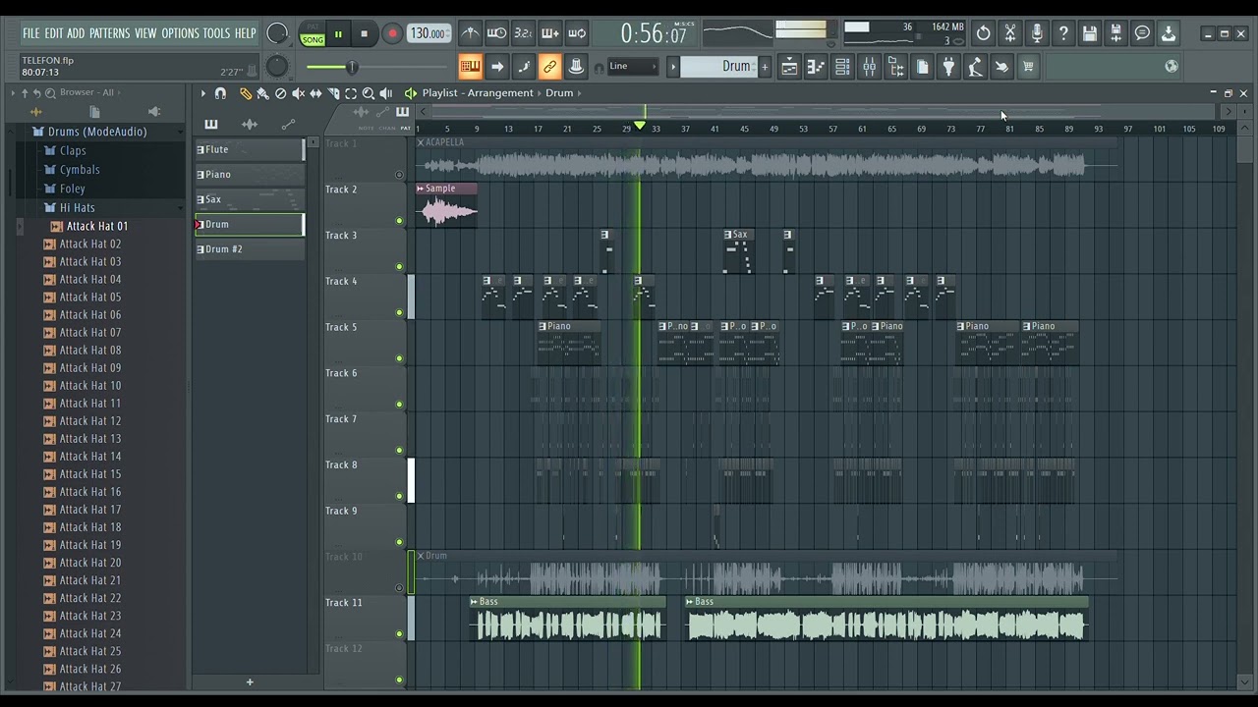Open the Mixer window icon
The image size is (1258, 707).
(x=869, y=67)
